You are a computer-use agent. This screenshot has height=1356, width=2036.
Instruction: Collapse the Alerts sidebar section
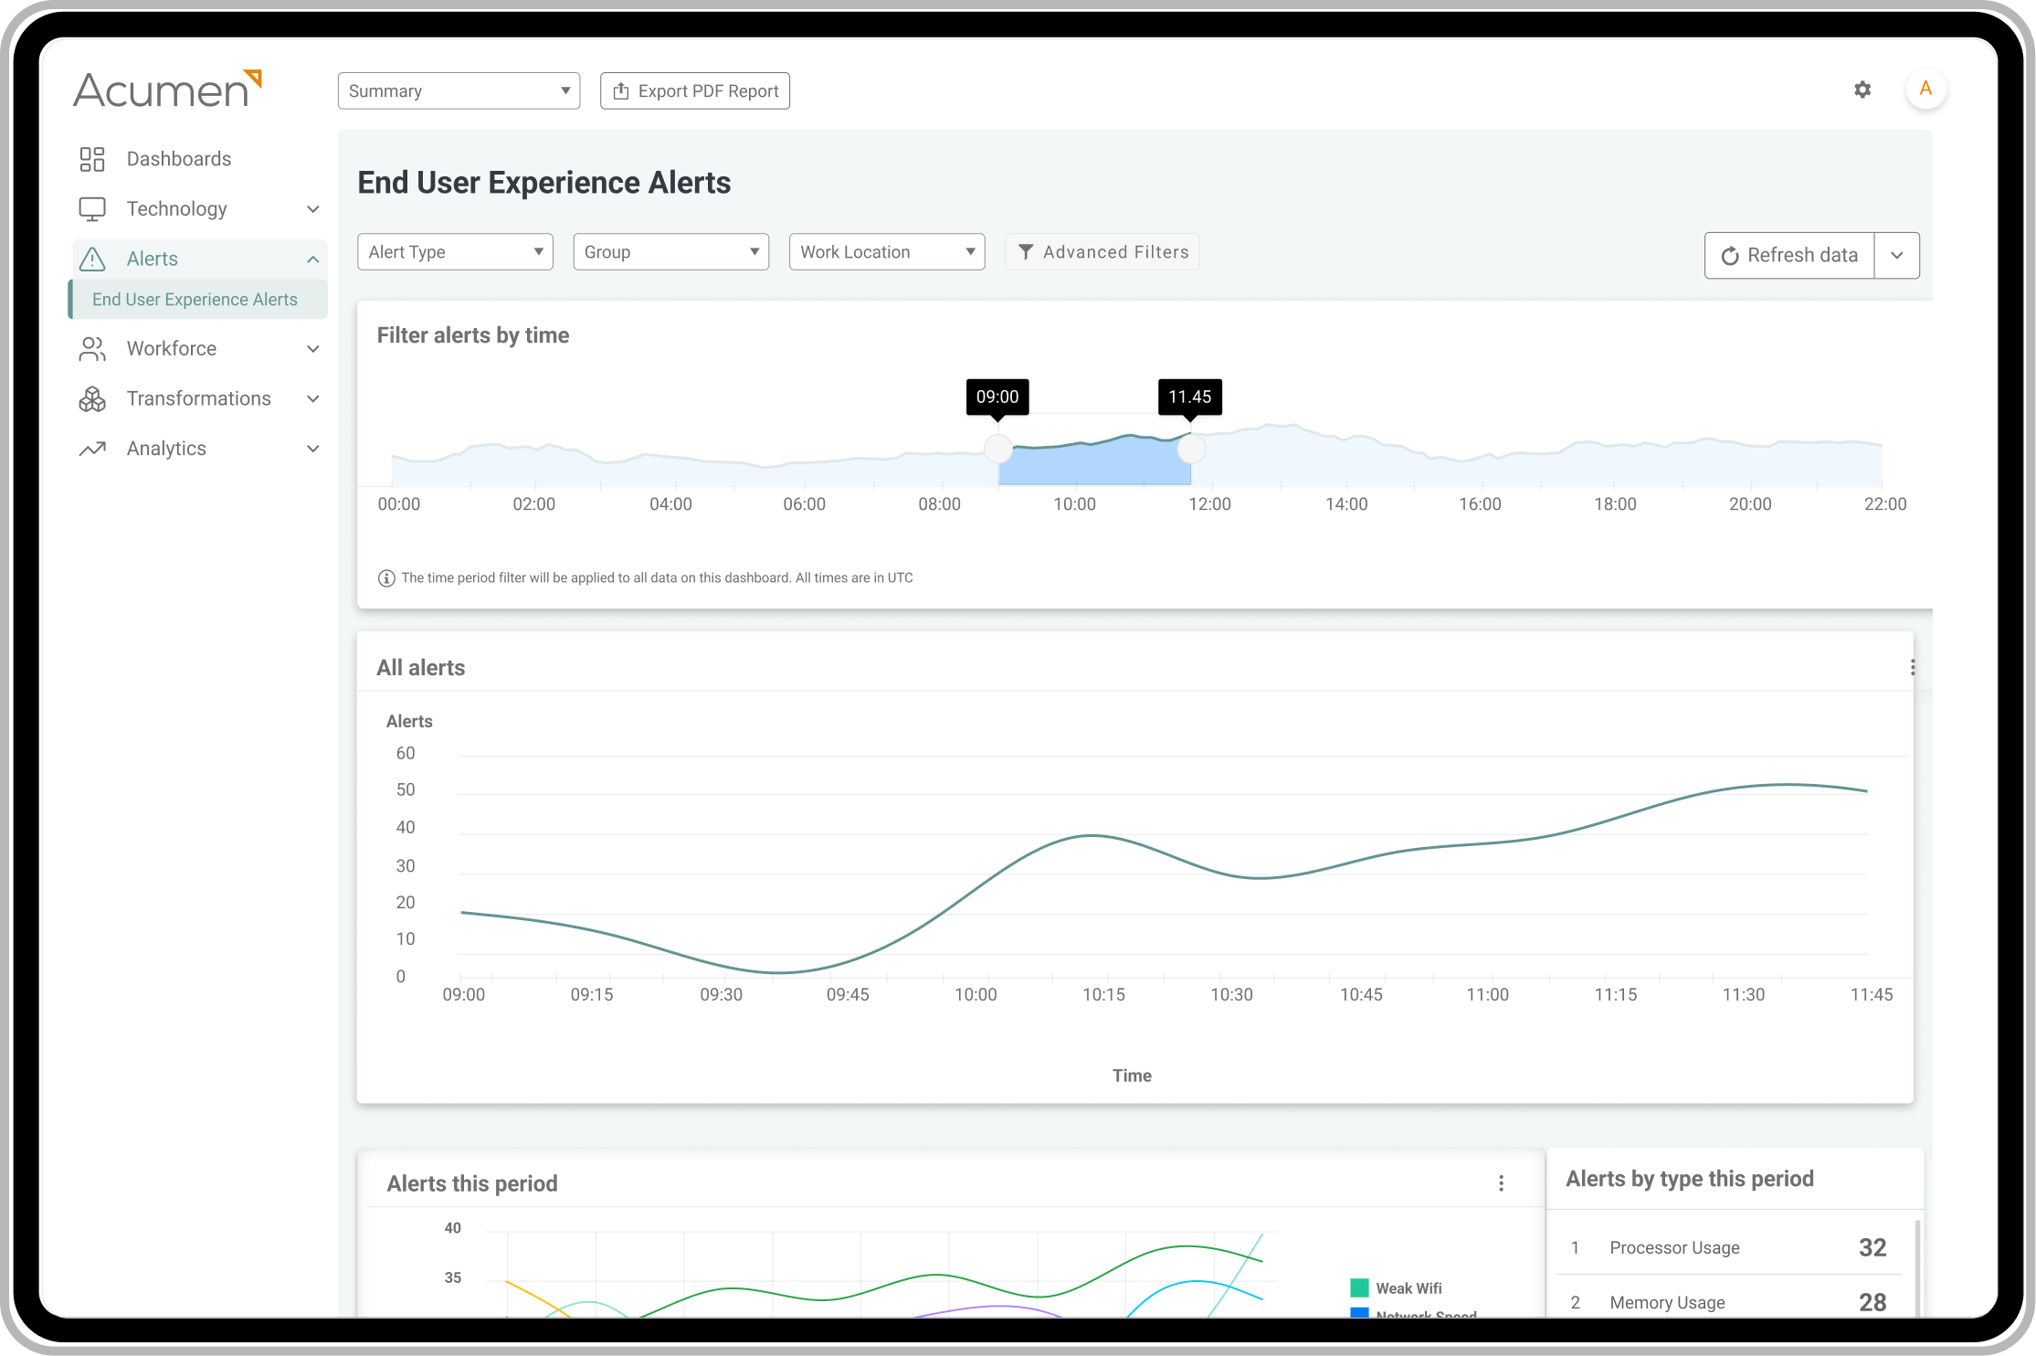[312, 260]
